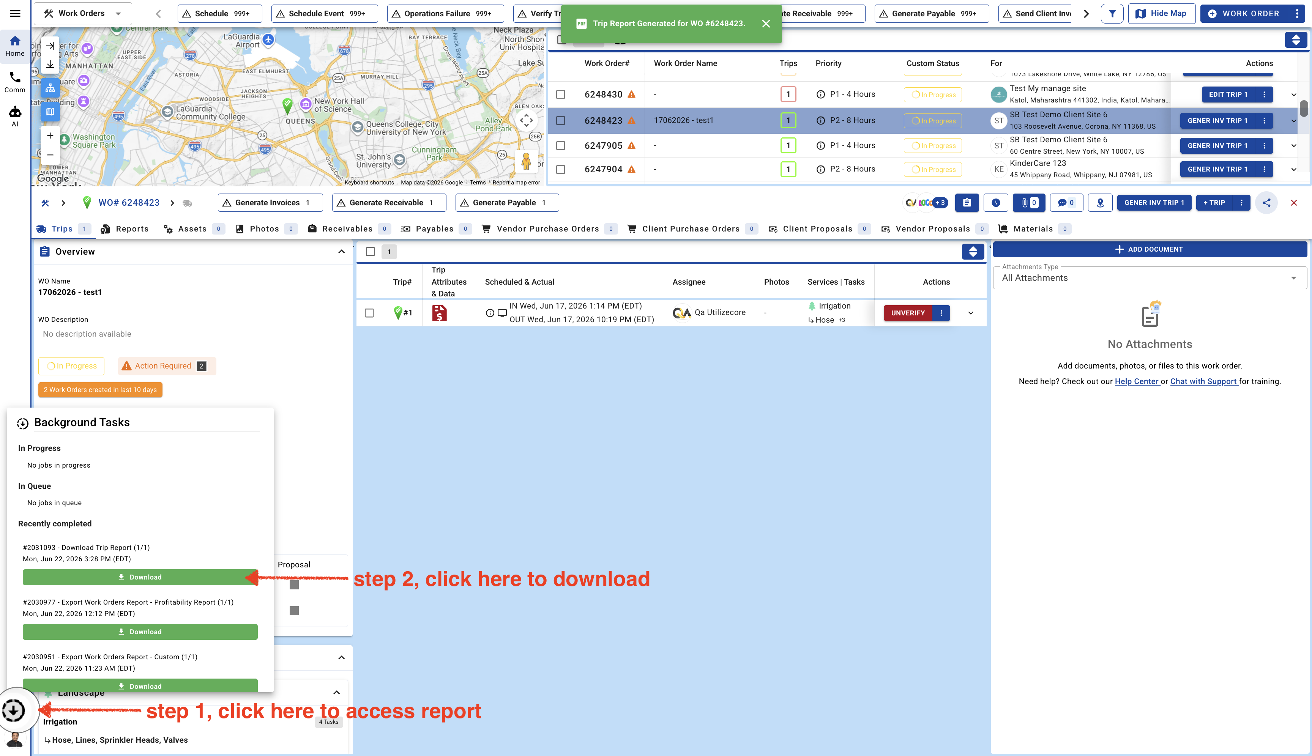Expand row for work order 6247905

click(1294, 146)
